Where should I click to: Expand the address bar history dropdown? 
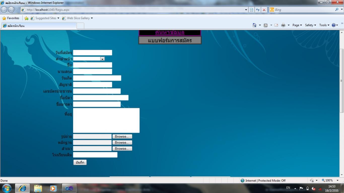[246, 10]
